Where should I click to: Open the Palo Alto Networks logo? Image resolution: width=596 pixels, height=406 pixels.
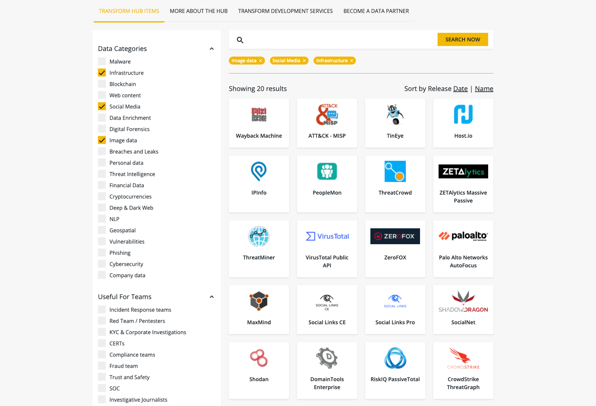point(463,236)
